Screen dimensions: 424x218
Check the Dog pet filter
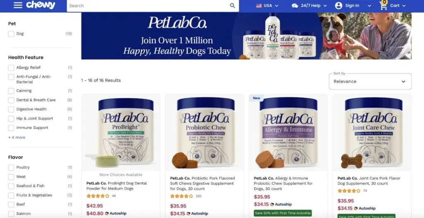[11, 34]
